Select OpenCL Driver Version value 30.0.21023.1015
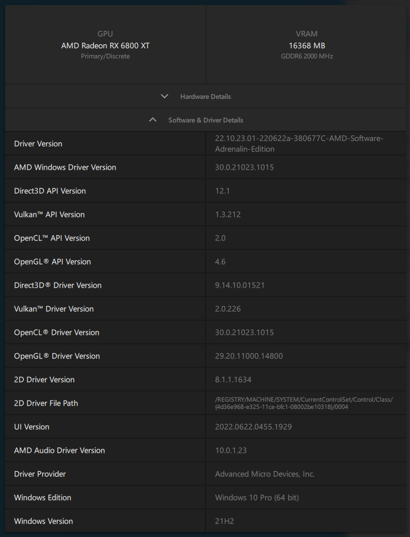 pyautogui.click(x=244, y=333)
